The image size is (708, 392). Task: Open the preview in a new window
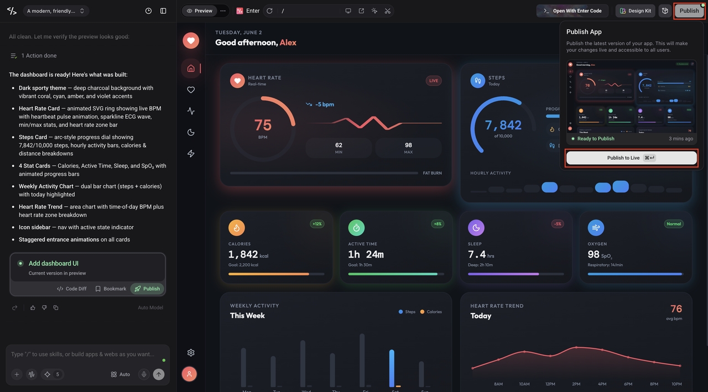click(x=361, y=11)
